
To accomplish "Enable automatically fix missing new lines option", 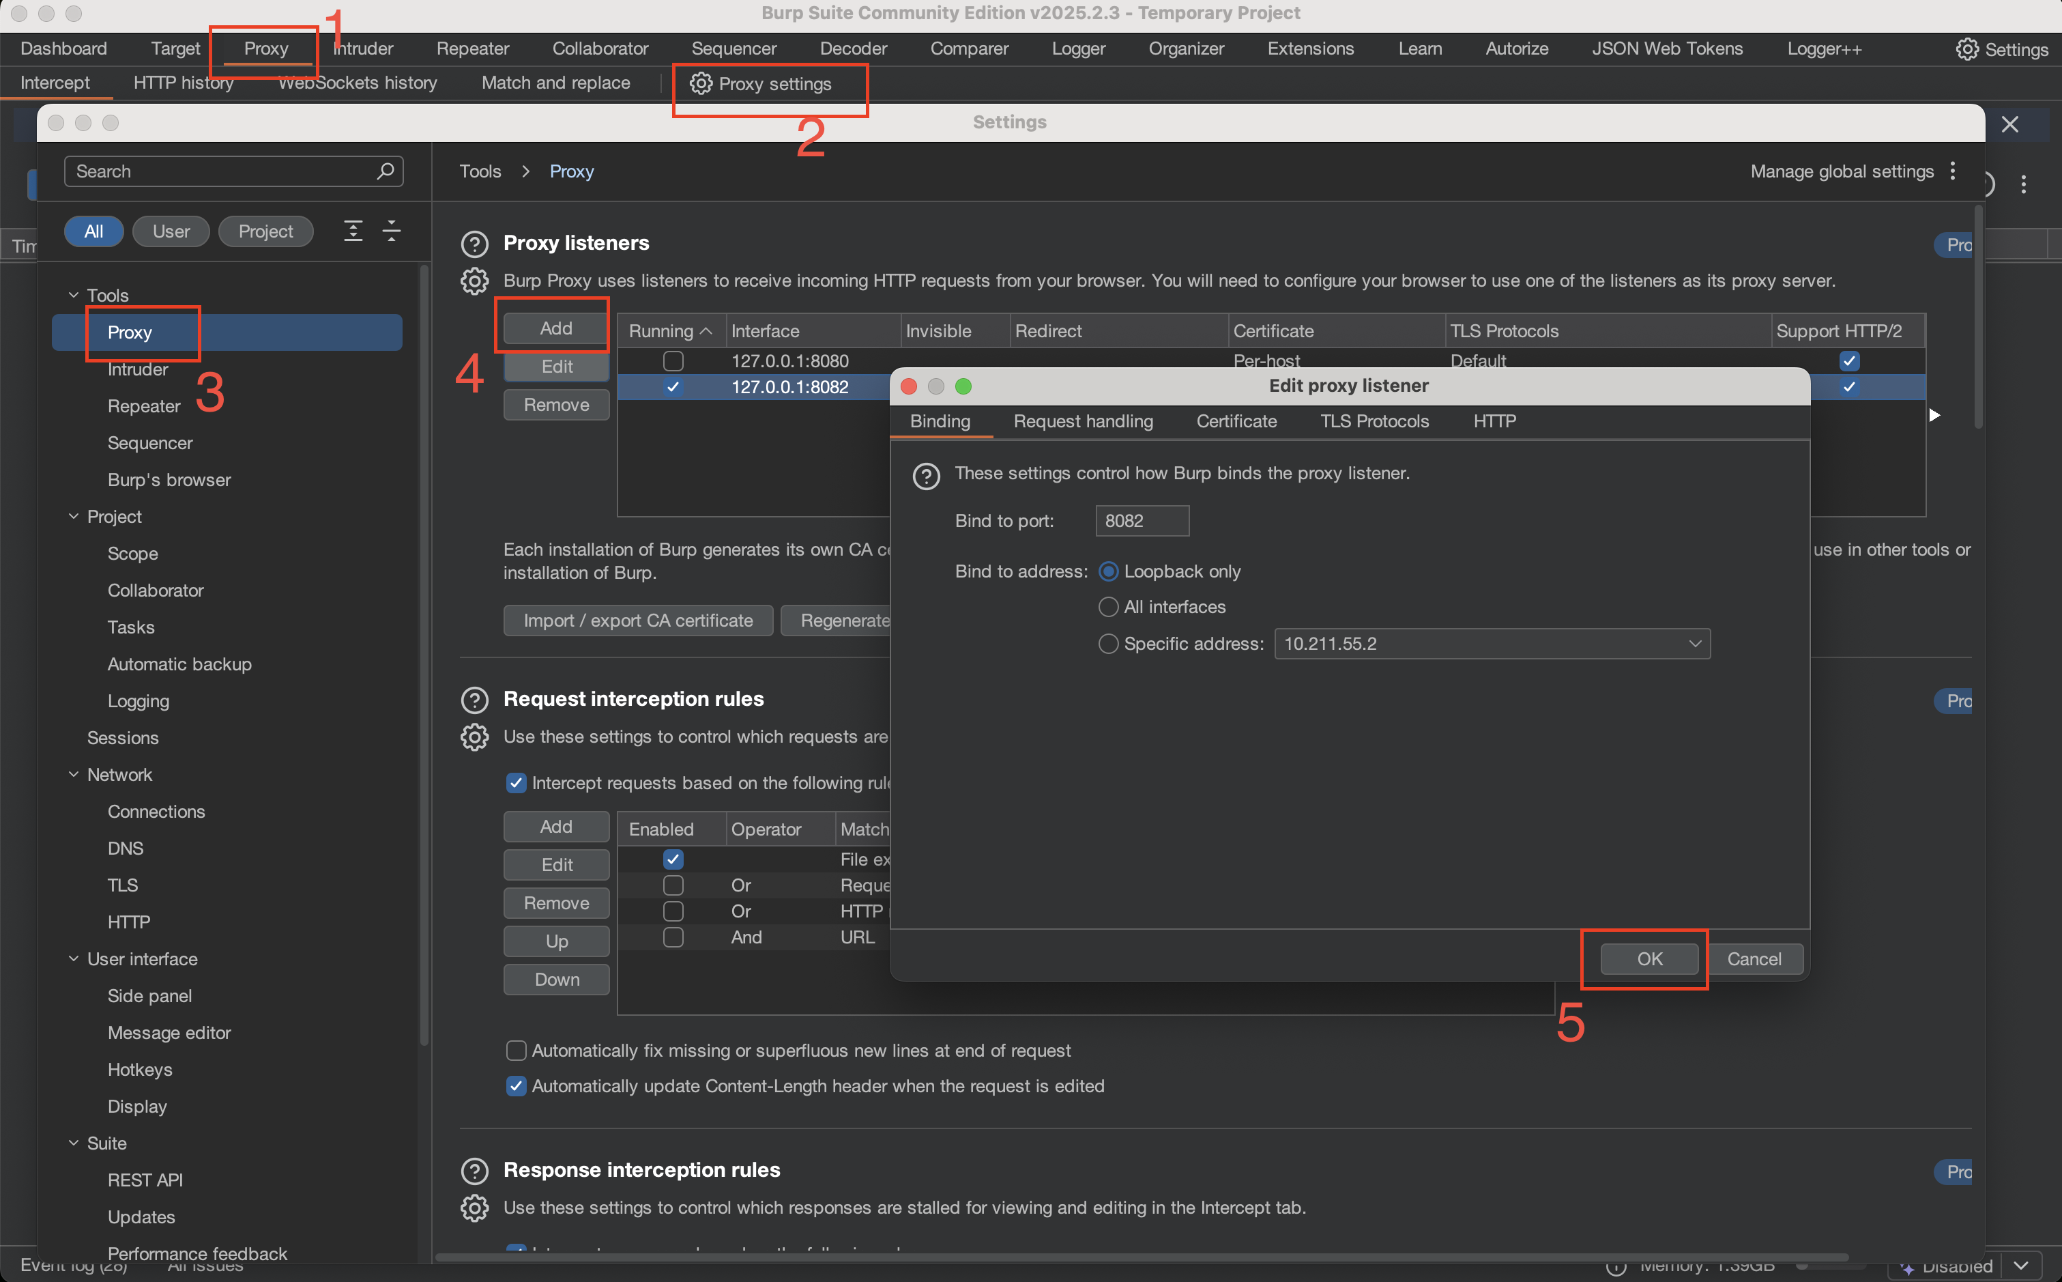I will (515, 1051).
